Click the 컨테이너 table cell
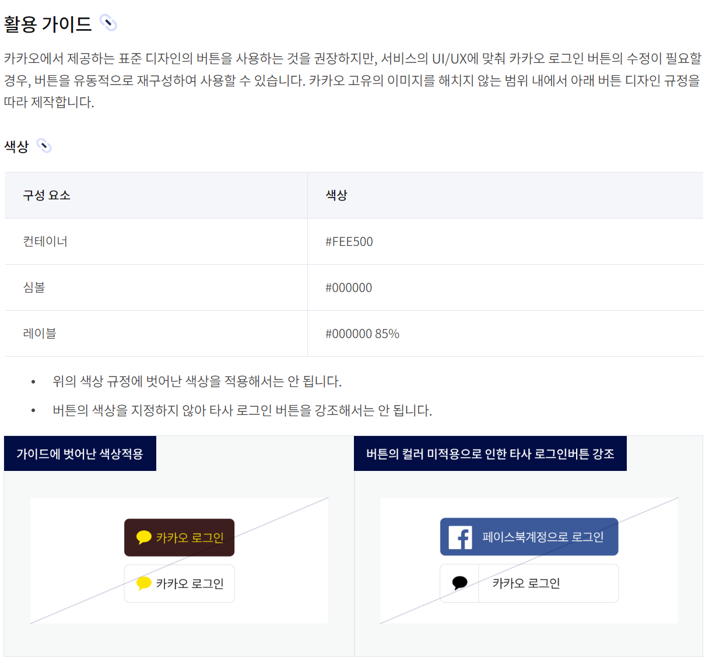Viewport: 723px width, 665px height. [156, 241]
